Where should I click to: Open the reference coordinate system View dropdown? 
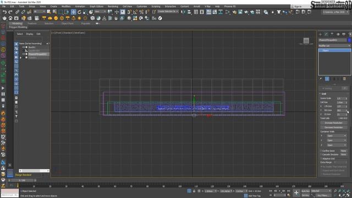pos(100,12)
